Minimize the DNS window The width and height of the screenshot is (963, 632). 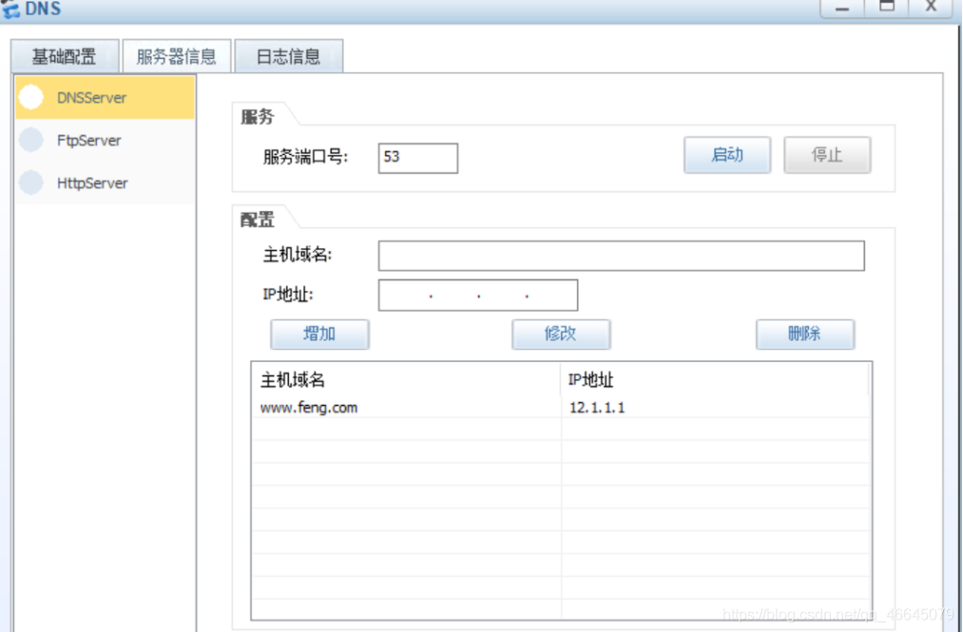coord(842,8)
